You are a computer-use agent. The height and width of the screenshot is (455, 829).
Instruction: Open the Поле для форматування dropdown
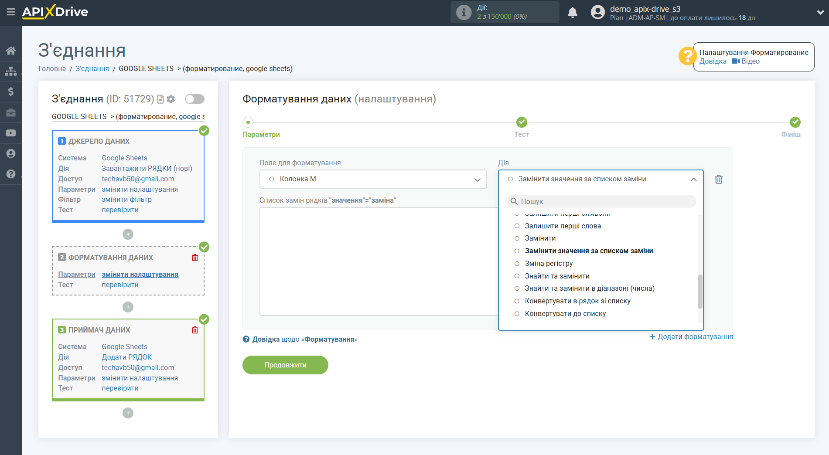(373, 179)
